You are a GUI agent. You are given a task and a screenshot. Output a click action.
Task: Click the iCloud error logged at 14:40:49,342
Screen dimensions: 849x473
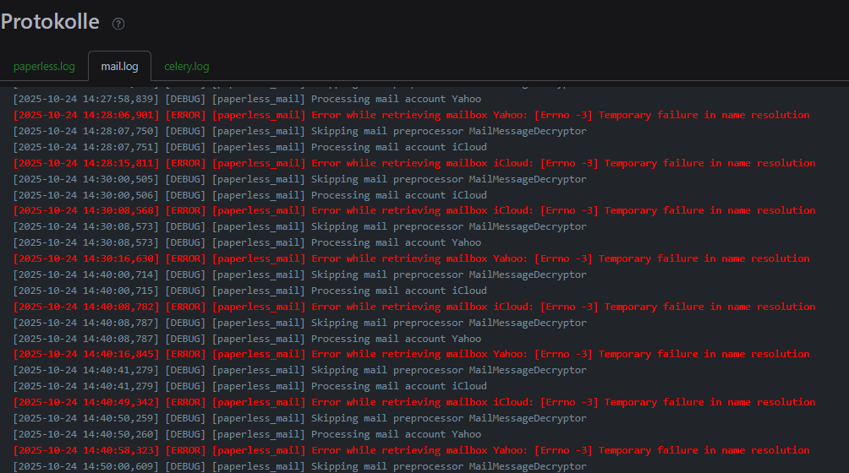click(x=414, y=402)
